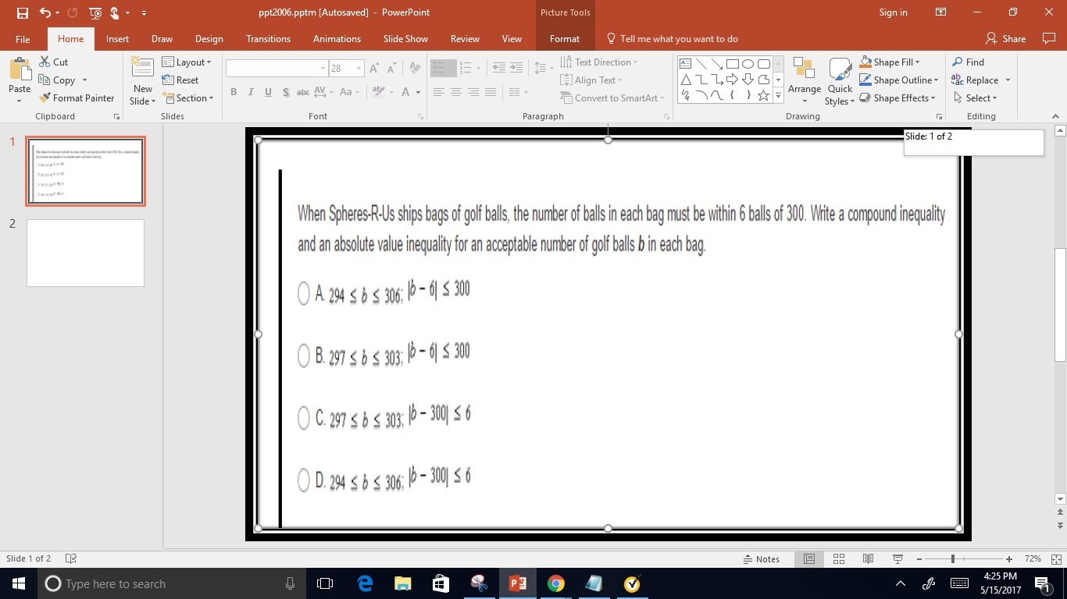Open File Explorer from the taskbar

click(x=402, y=583)
